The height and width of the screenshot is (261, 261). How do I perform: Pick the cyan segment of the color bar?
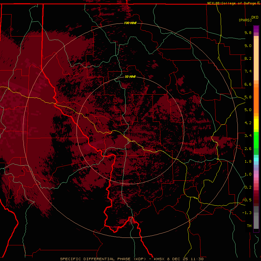point(256,159)
